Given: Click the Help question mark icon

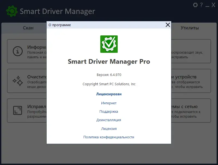Looking at the screenshot, I should [x=201, y=5].
